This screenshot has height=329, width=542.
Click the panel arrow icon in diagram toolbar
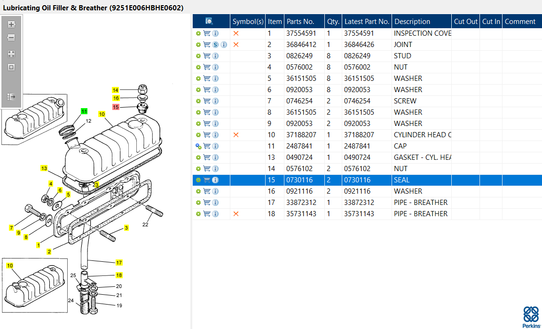11,96
